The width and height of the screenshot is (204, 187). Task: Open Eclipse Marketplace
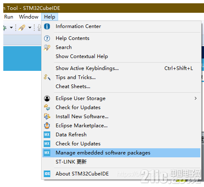click(121, 126)
